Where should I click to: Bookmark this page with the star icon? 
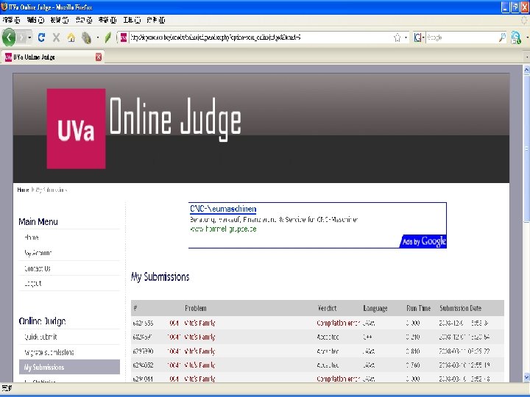coord(397,37)
